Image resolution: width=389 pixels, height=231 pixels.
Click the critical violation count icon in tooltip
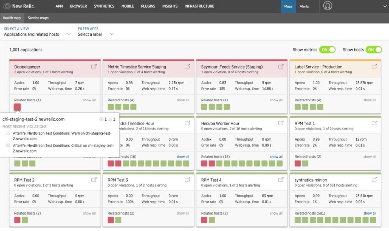[x=101, y=119]
